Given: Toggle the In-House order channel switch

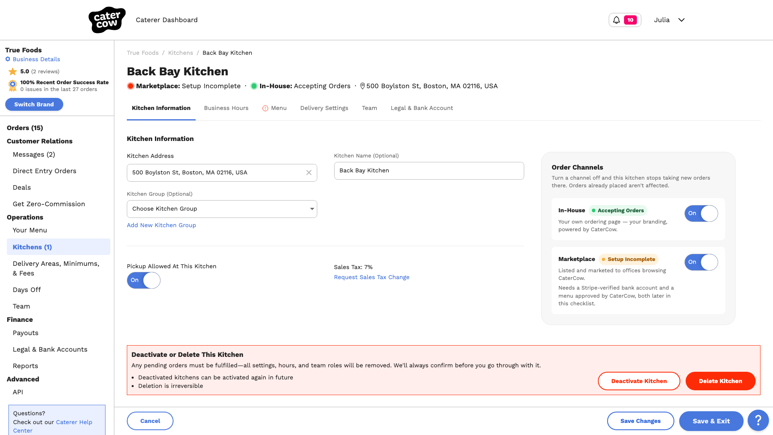Looking at the screenshot, I should point(701,213).
